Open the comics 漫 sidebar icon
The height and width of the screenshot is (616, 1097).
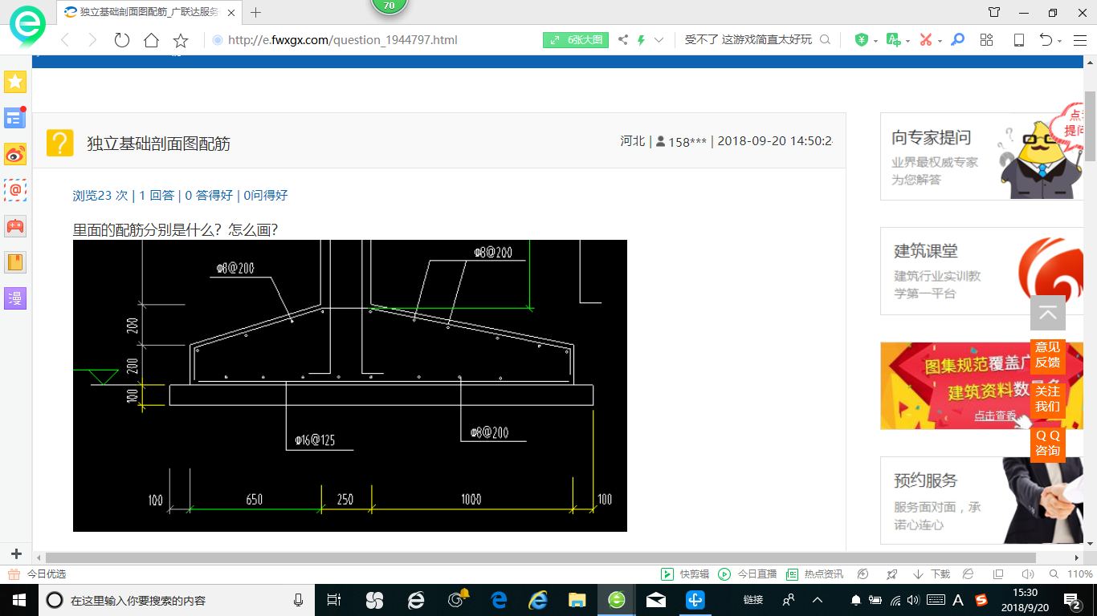(x=15, y=298)
